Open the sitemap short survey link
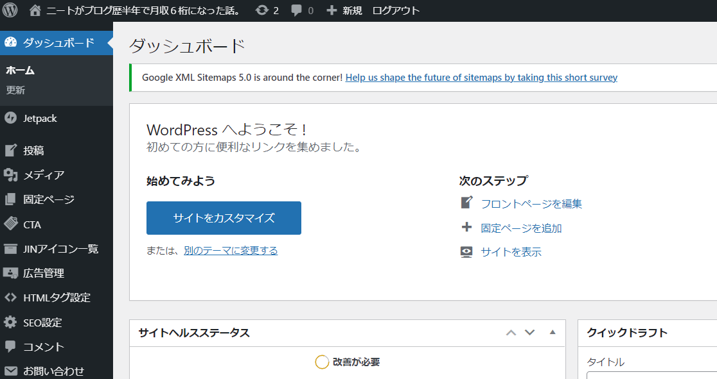Viewport: 717px width, 379px height. click(x=481, y=78)
